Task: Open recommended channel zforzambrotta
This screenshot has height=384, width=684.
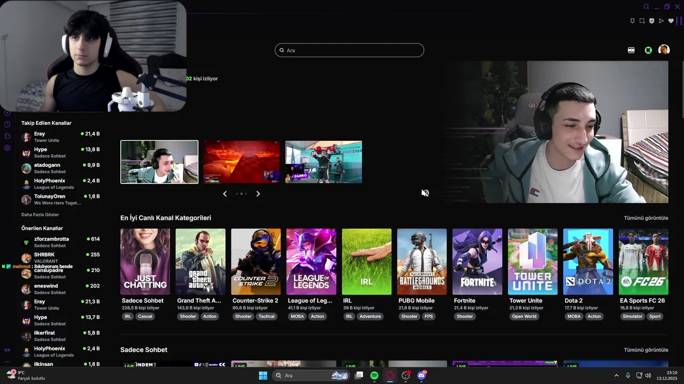Action: pos(60,242)
